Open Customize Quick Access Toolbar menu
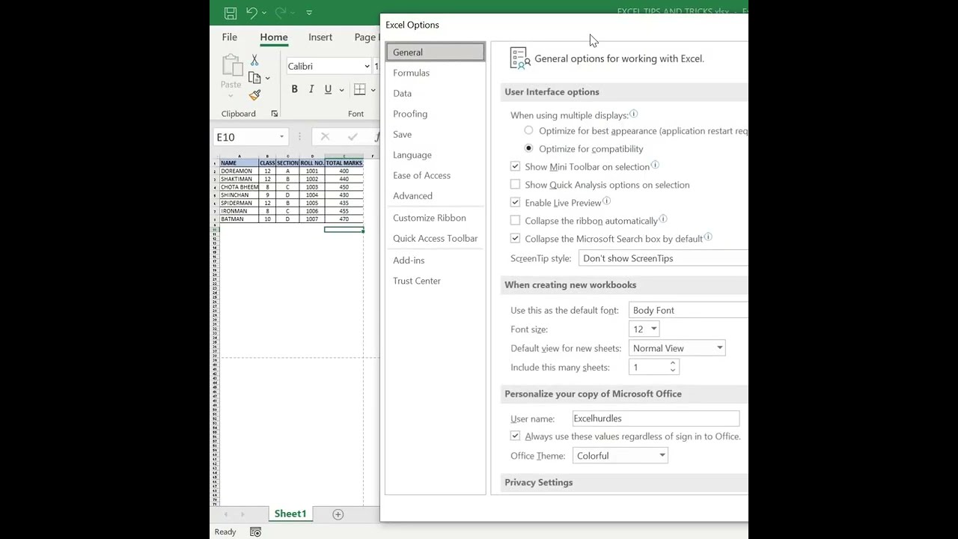The image size is (958, 539). pos(309,13)
